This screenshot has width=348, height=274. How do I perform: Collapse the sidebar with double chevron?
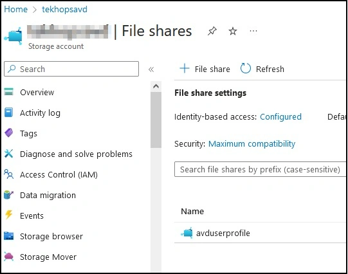pos(151,69)
